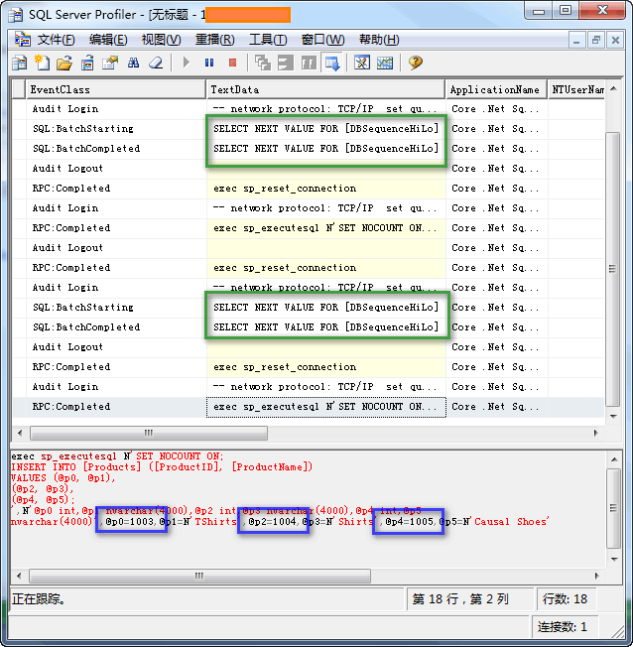Click the 行数: 18 status entry
The image size is (633, 647).
(x=565, y=598)
